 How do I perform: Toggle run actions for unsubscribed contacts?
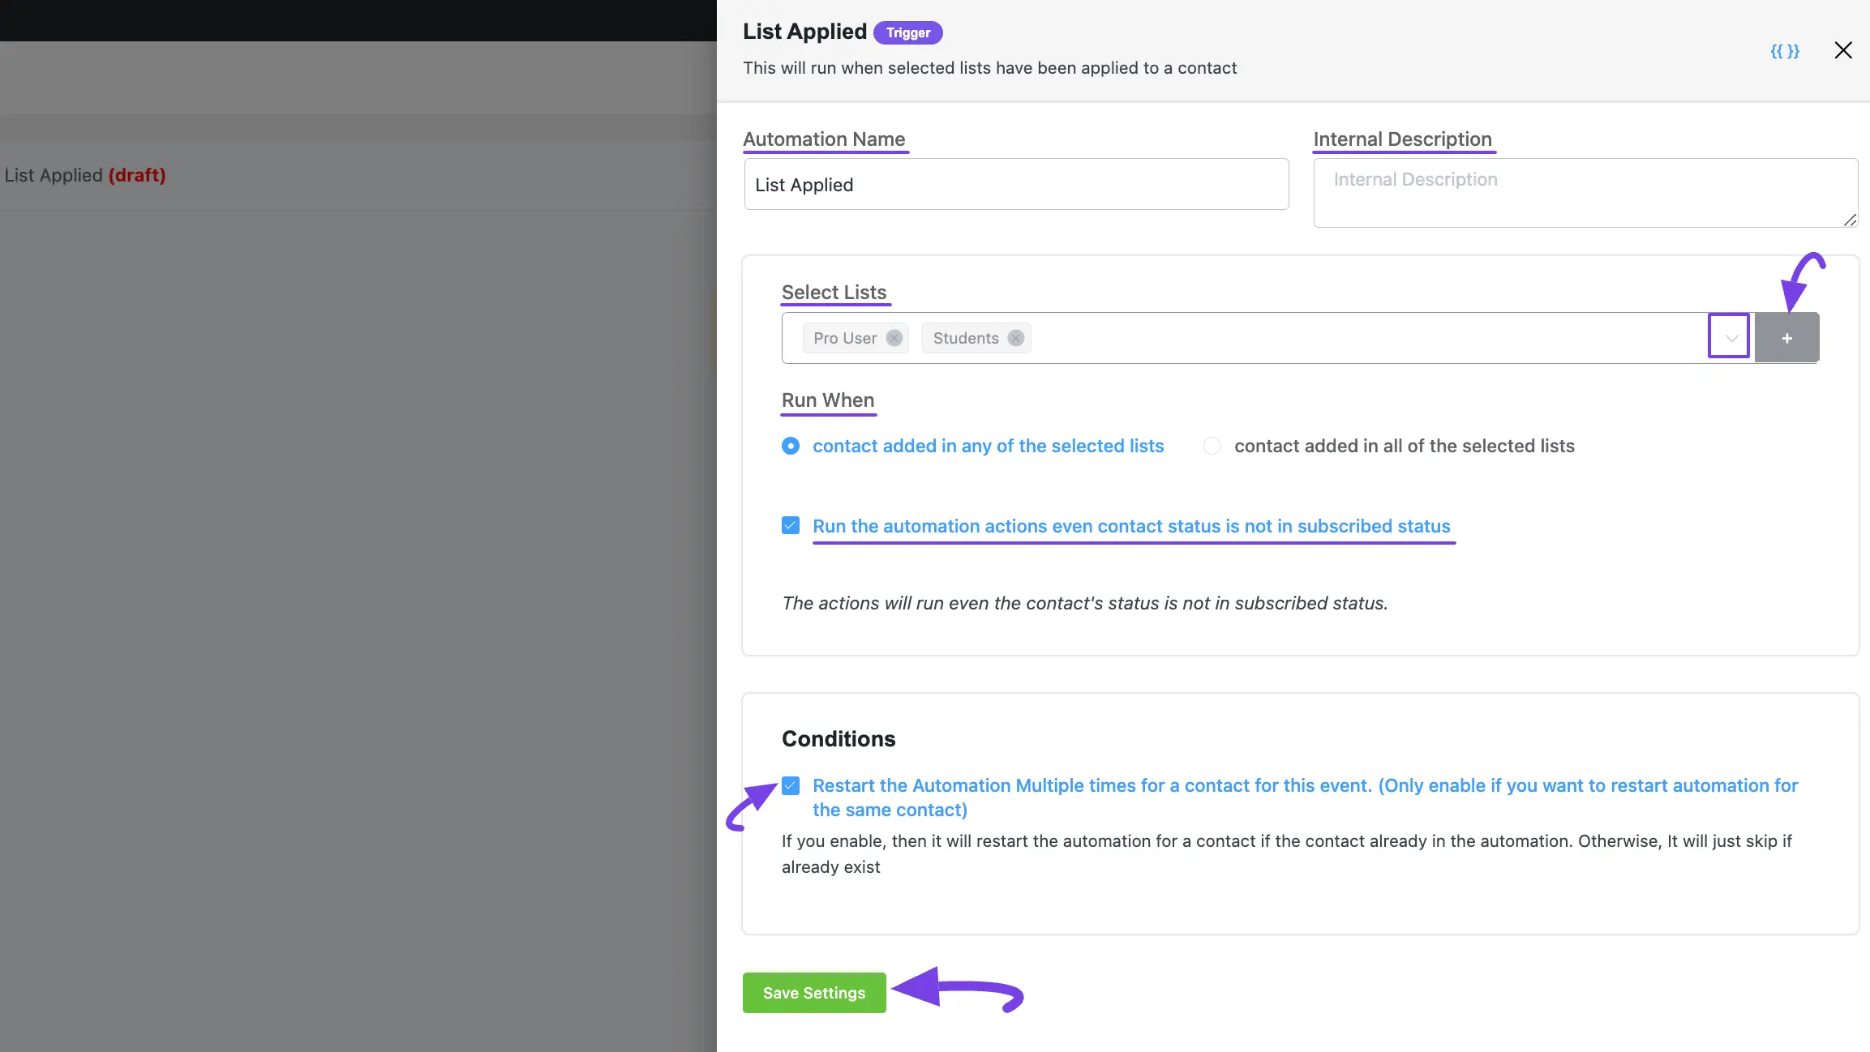coord(790,524)
